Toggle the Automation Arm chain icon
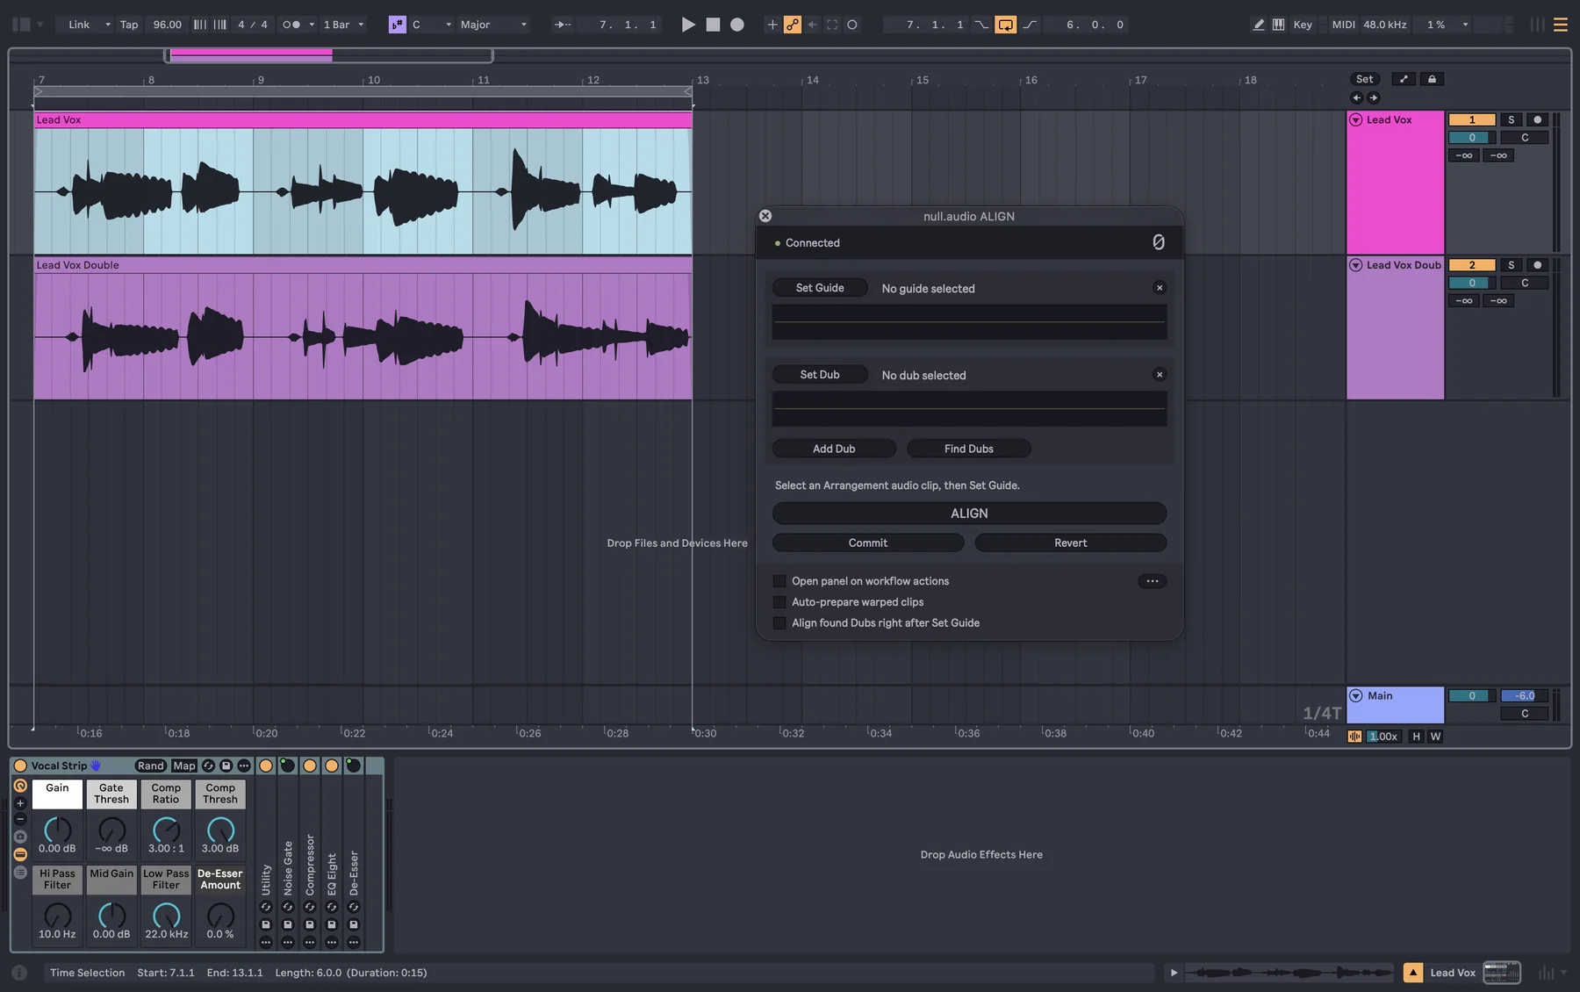1580x992 pixels. point(793,25)
